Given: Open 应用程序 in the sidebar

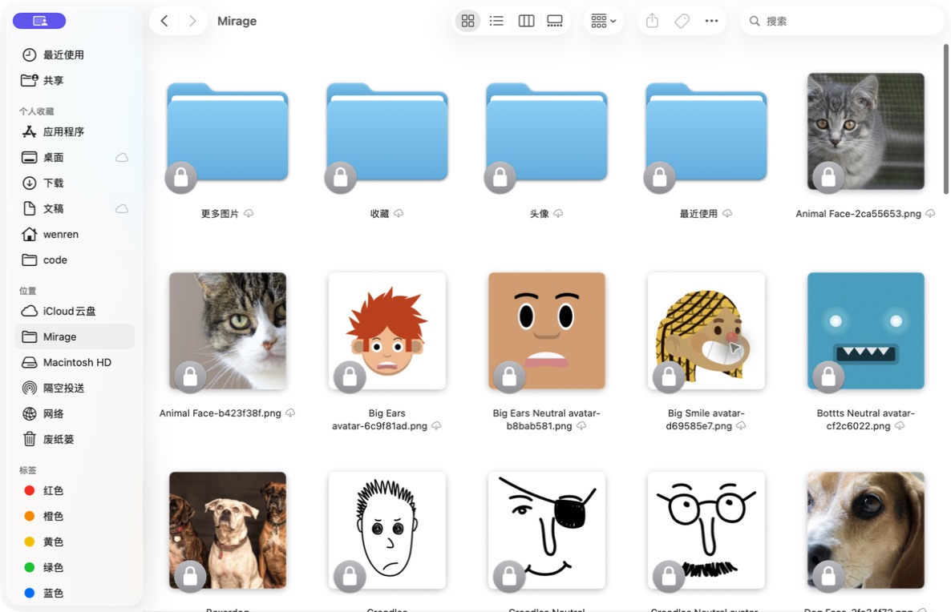Looking at the screenshot, I should (74, 131).
